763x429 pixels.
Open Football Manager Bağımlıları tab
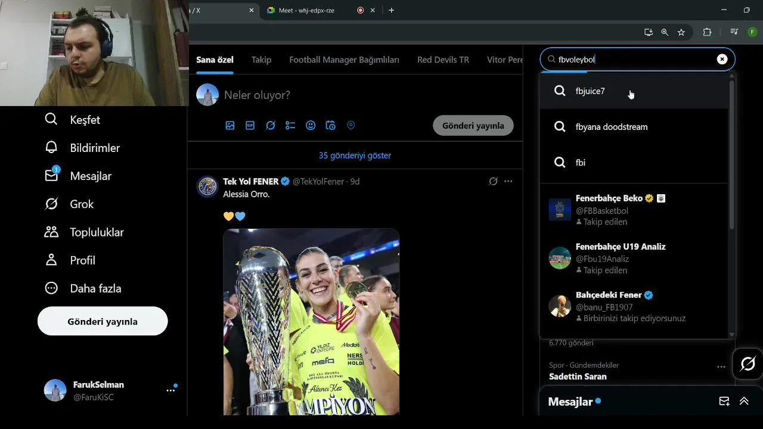pyautogui.click(x=344, y=60)
